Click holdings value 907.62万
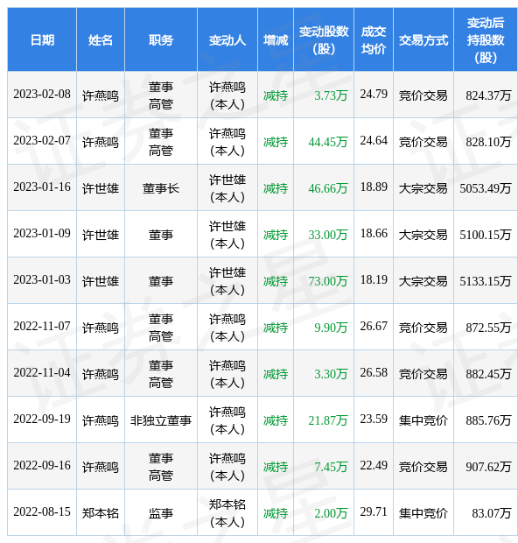 tap(488, 467)
